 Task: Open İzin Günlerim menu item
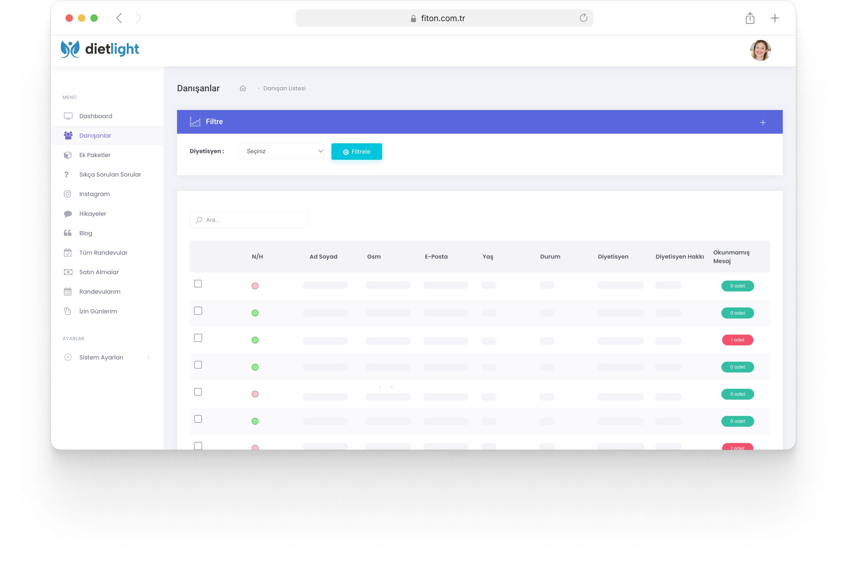[x=107, y=311]
